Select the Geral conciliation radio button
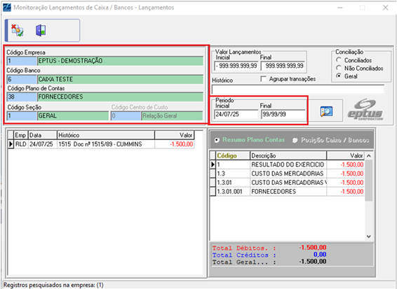Viewport: 397px width, 289px height. point(339,76)
